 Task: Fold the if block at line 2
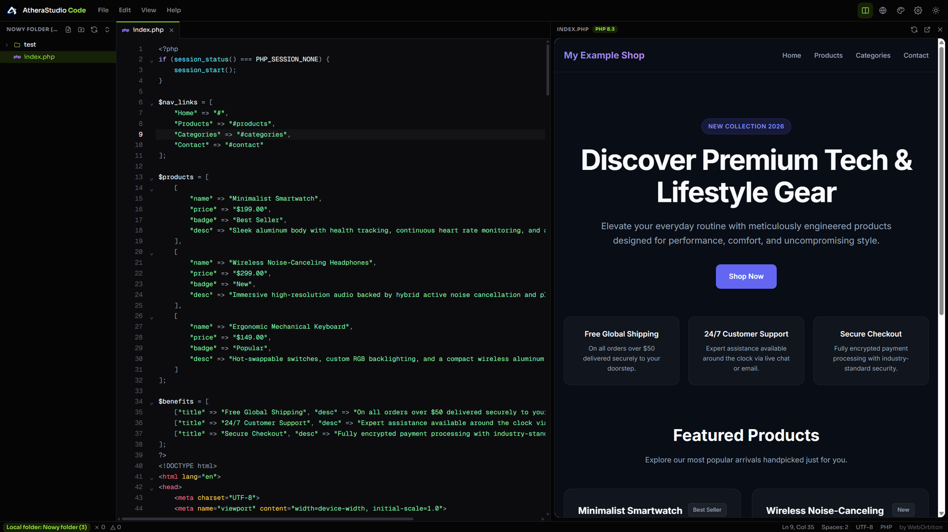152,60
